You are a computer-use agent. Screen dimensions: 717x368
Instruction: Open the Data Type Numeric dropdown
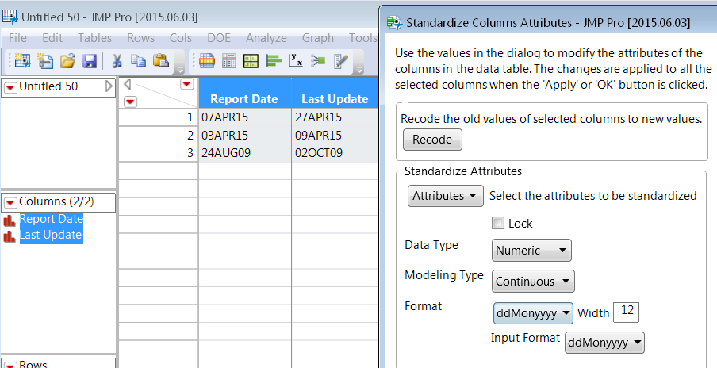tap(531, 250)
